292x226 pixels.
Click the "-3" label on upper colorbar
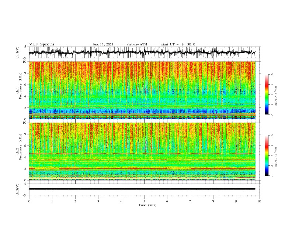coord(272,74)
